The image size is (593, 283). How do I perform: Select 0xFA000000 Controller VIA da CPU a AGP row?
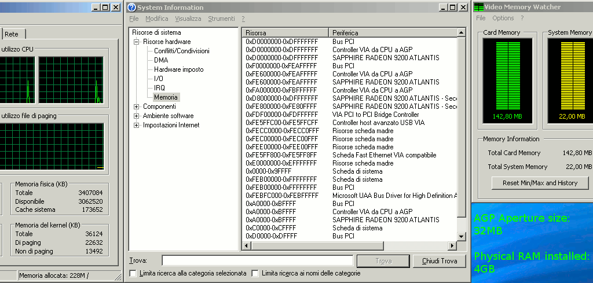tap(349, 90)
